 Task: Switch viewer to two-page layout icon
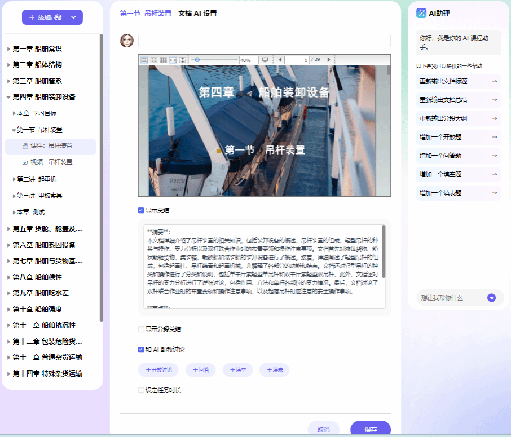154,60
